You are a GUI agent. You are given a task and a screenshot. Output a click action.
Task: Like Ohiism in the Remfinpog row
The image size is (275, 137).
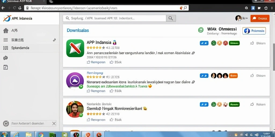(258, 76)
